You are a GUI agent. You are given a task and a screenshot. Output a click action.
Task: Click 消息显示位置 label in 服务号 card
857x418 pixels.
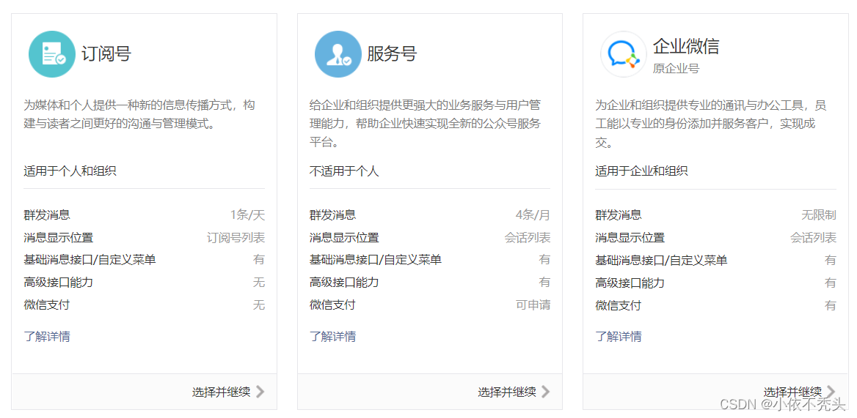click(344, 238)
